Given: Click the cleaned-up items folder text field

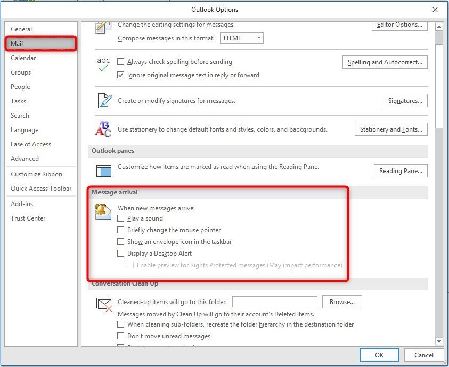Looking at the screenshot, I should tap(274, 302).
